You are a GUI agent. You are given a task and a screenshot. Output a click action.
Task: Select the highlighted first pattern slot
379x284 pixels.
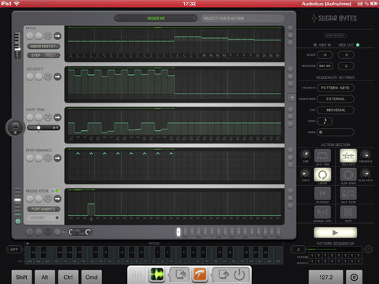[178, 232]
